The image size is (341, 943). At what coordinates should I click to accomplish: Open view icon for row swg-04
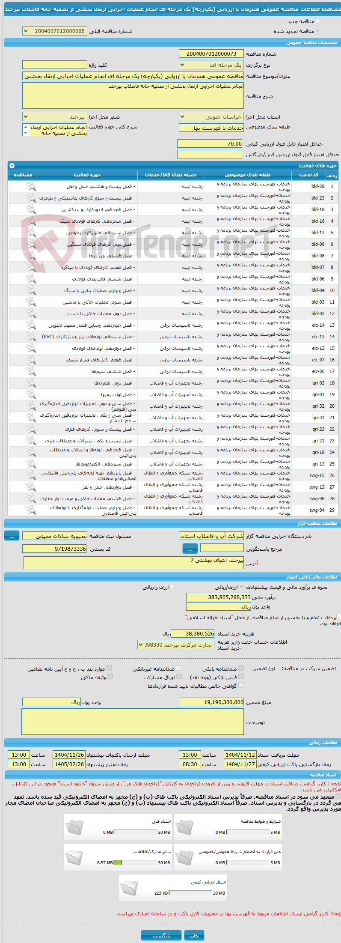(30, 510)
